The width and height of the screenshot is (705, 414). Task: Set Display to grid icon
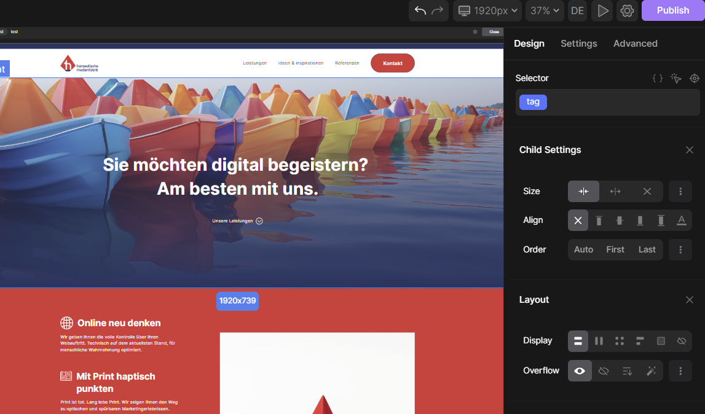click(x=620, y=341)
